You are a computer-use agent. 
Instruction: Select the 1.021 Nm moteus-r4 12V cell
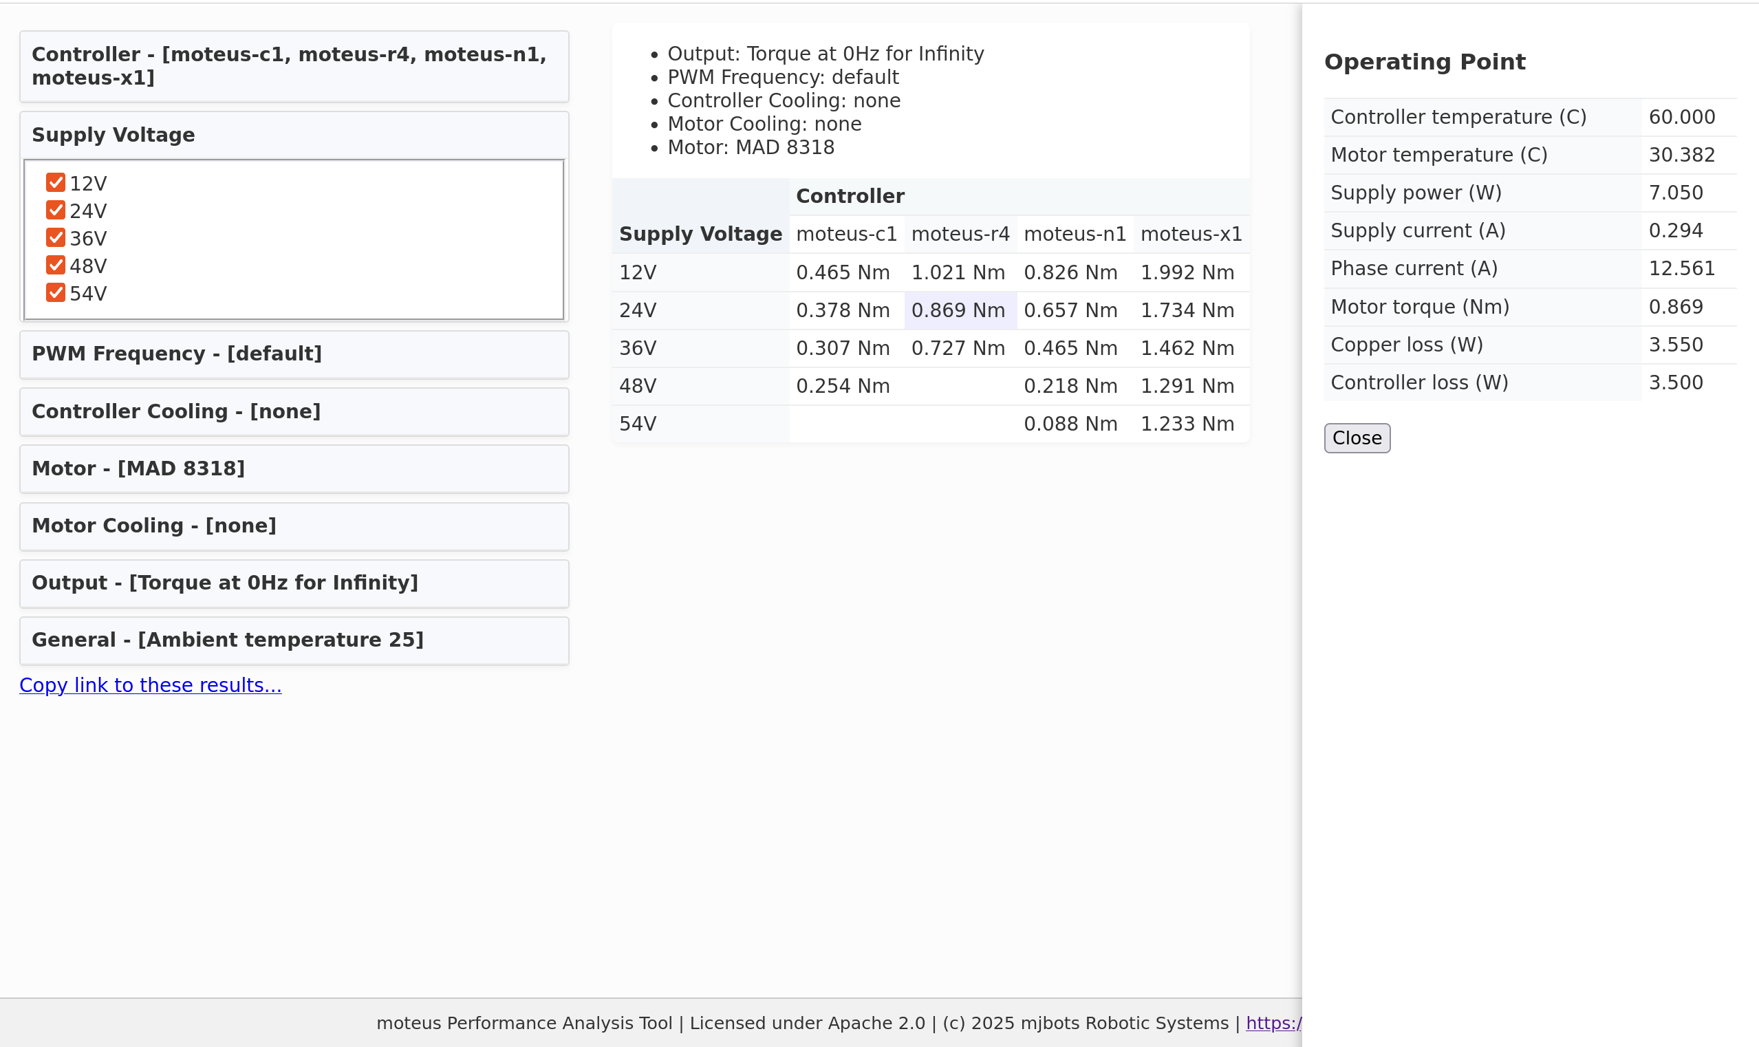click(x=958, y=273)
